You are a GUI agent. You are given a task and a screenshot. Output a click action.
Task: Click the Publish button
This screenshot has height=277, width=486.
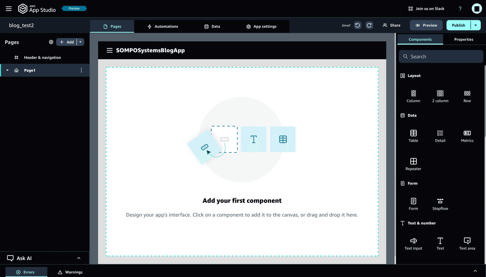click(460, 25)
